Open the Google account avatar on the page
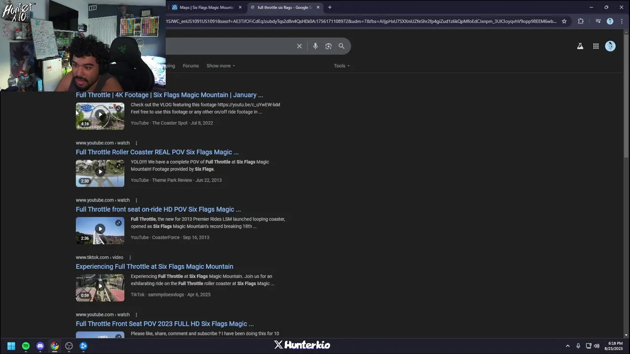Image resolution: width=630 pixels, height=354 pixels. click(x=610, y=46)
